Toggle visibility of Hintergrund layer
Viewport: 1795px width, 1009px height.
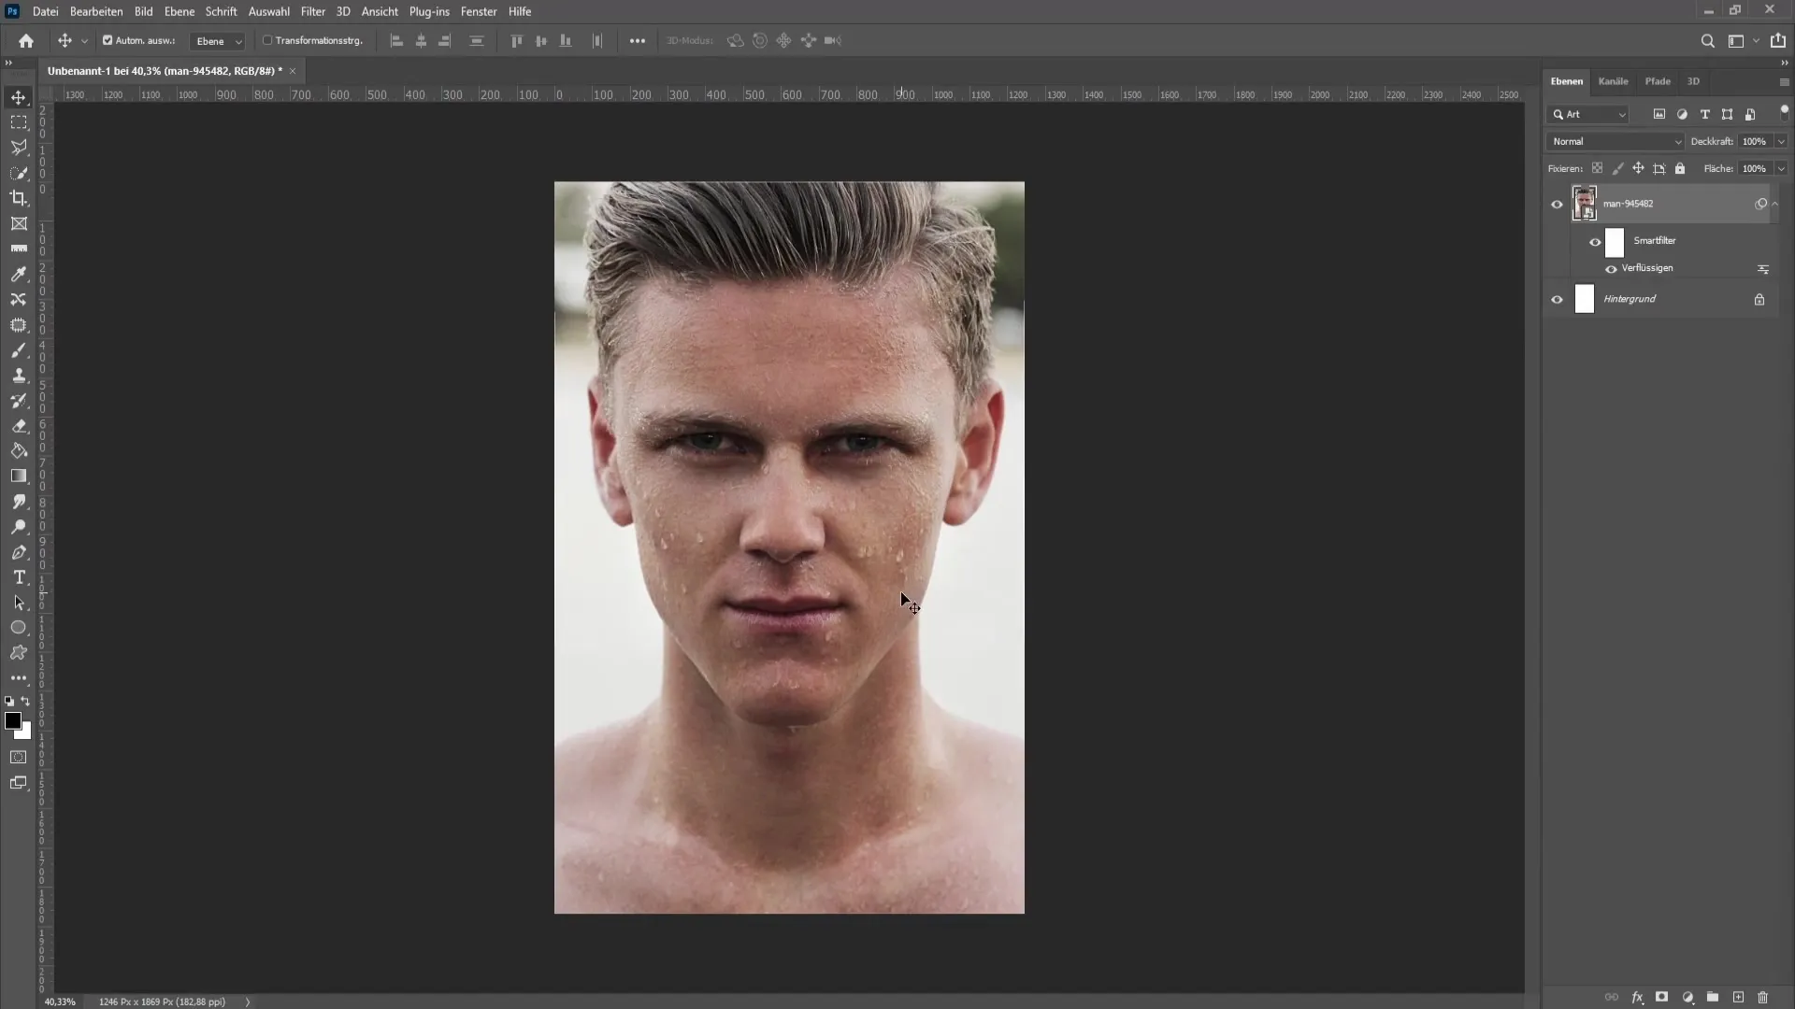pyautogui.click(x=1557, y=299)
